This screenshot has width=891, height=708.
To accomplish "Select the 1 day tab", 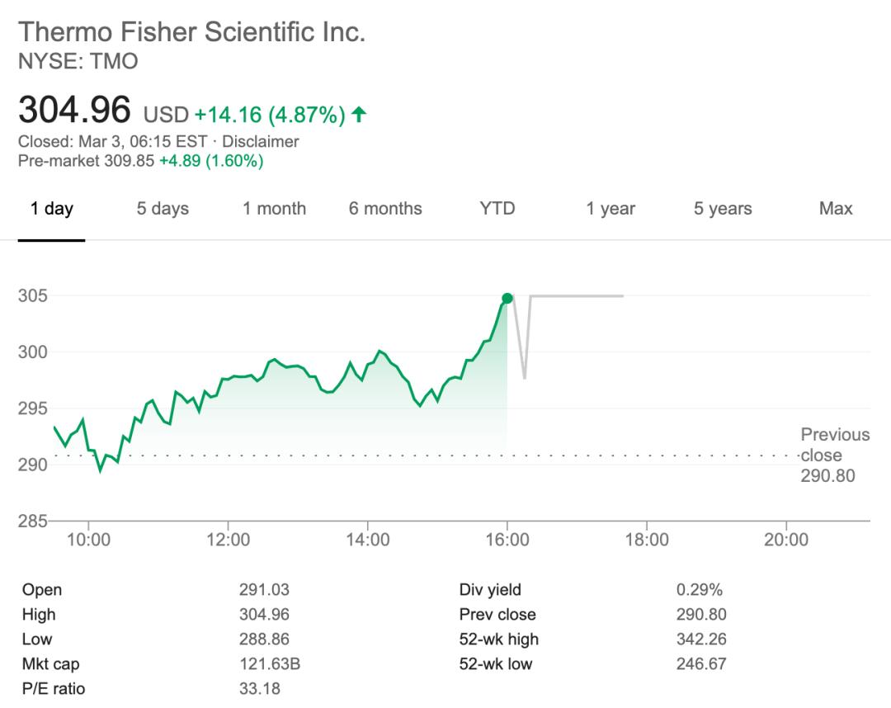I will pyautogui.click(x=52, y=209).
